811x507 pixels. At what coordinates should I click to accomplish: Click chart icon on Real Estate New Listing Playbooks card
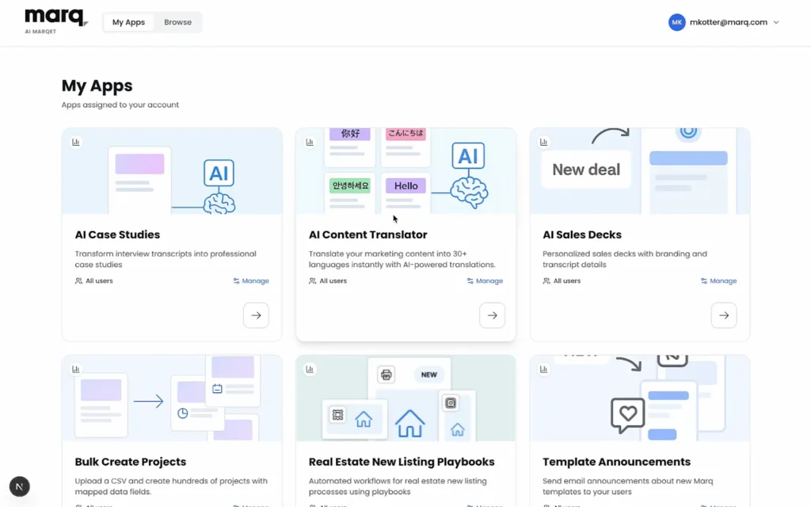tap(310, 369)
